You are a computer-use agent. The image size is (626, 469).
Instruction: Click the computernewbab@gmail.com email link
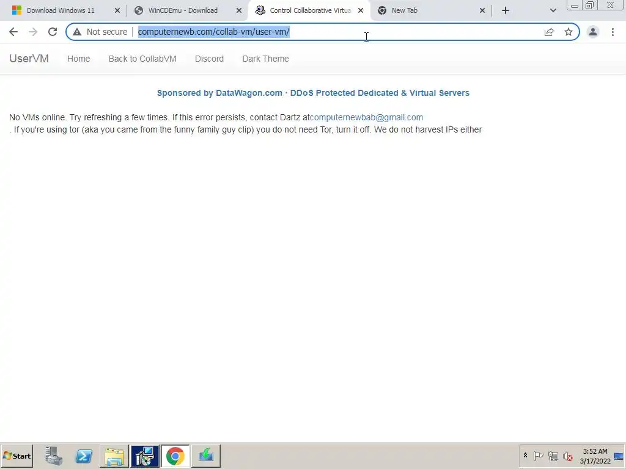click(x=367, y=118)
